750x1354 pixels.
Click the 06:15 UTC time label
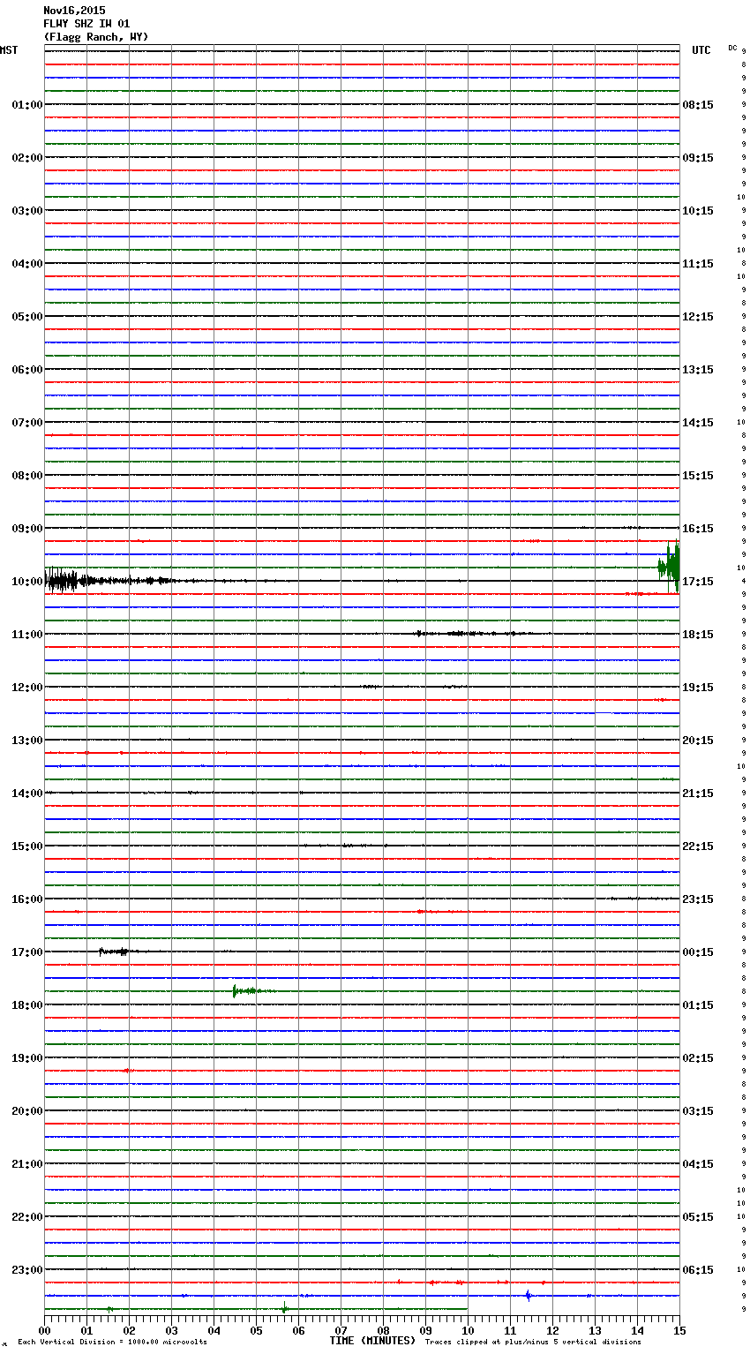[x=698, y=1270]
